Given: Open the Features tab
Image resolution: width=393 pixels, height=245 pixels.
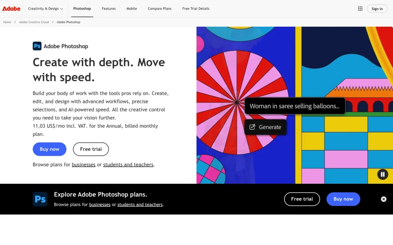Looking at the screenshot, I should tap(109, 8).
